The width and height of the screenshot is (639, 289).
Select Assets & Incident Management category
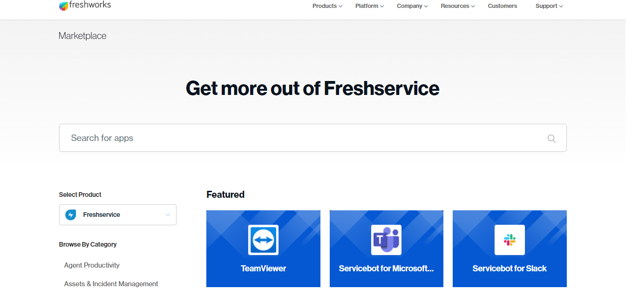pyautogui.click(x=111, y=283)
